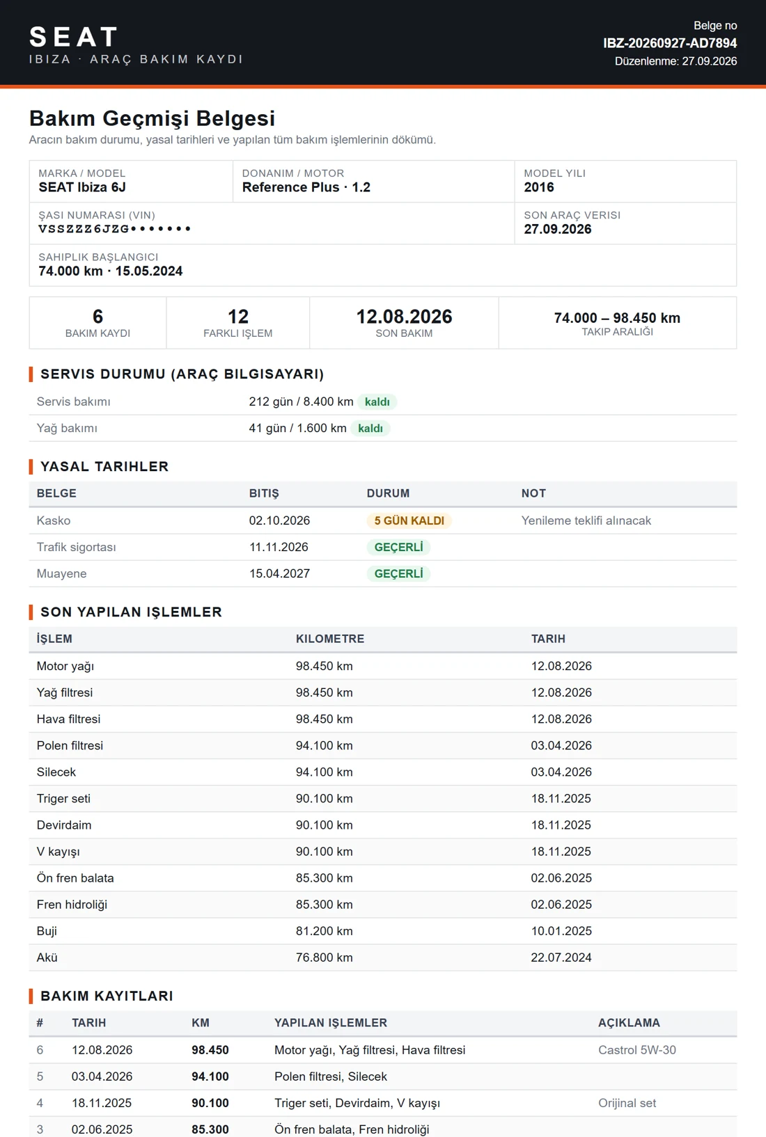Select the "GEÇERLİ" badge for Muayene
Screen dimensions: 766x1137
[398, 573]
